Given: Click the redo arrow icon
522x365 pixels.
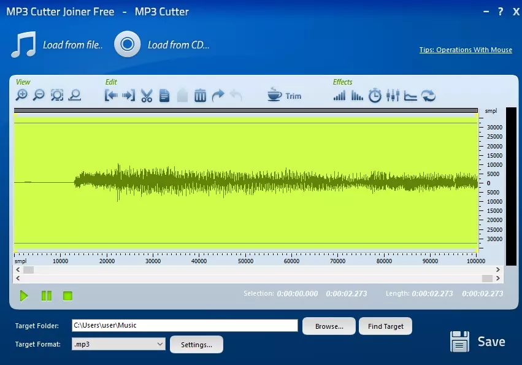Looking at the screenshot, I should click(218, 96).
